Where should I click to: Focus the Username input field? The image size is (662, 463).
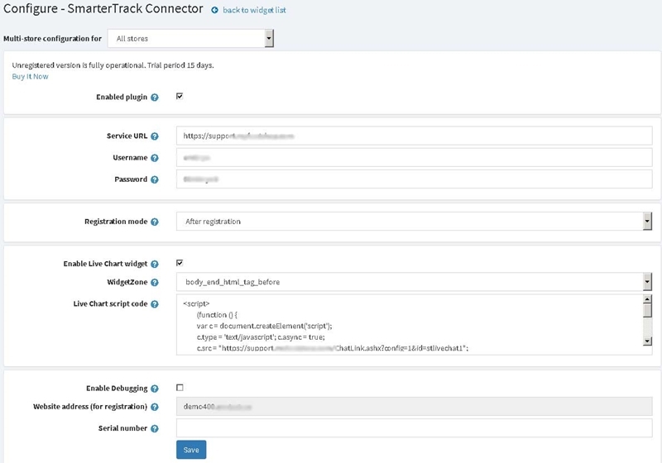pos(414,157)
